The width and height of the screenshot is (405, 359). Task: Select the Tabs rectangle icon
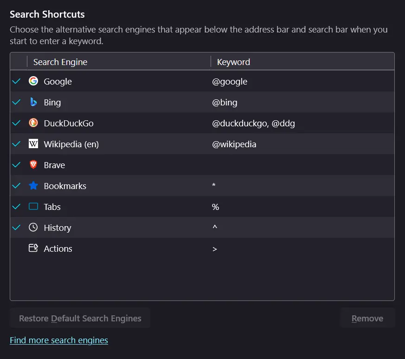(x=33, y=206)
